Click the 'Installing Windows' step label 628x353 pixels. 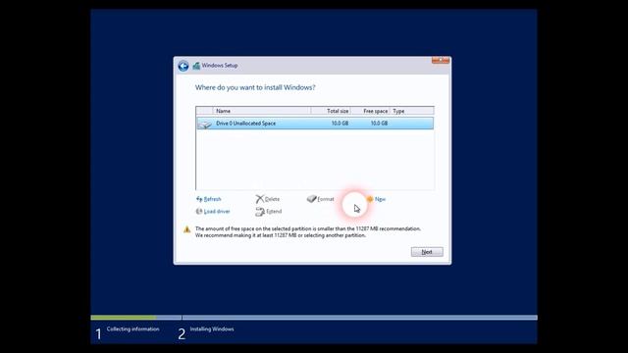point(212,329)
